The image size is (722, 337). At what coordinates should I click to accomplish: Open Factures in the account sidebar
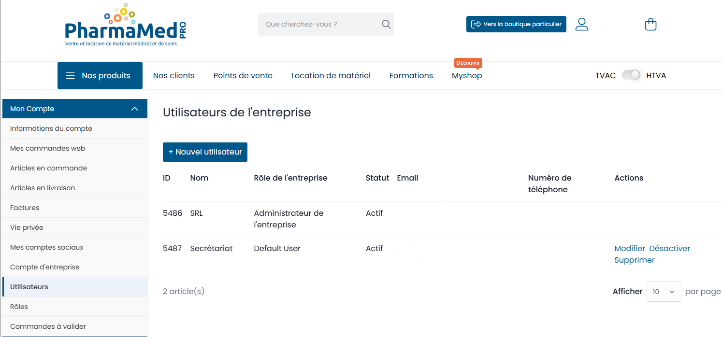click(x=25, y=208)
